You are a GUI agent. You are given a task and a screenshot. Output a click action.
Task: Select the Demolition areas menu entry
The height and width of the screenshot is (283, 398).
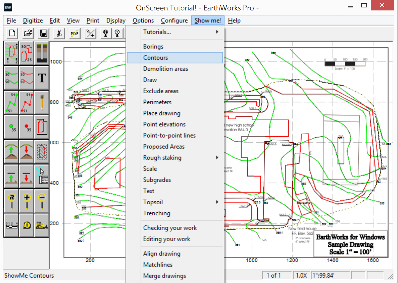pyautogui.click(x=175, y=69)
